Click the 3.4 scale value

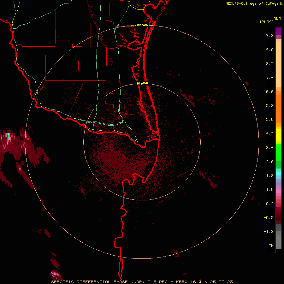[x=270, y=148]
